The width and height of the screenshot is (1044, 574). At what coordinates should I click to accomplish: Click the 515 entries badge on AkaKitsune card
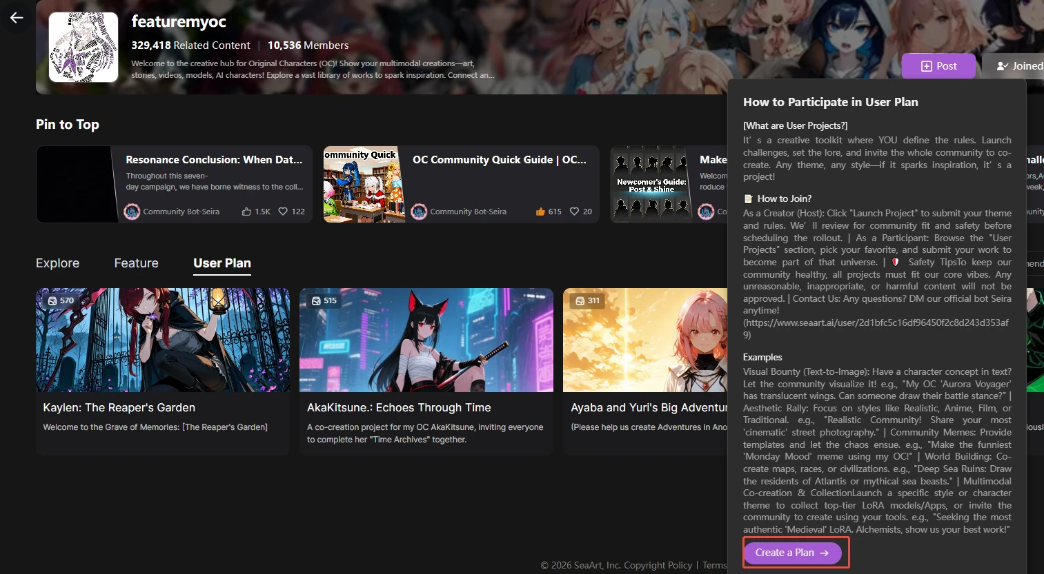click(x=324, y=300)
